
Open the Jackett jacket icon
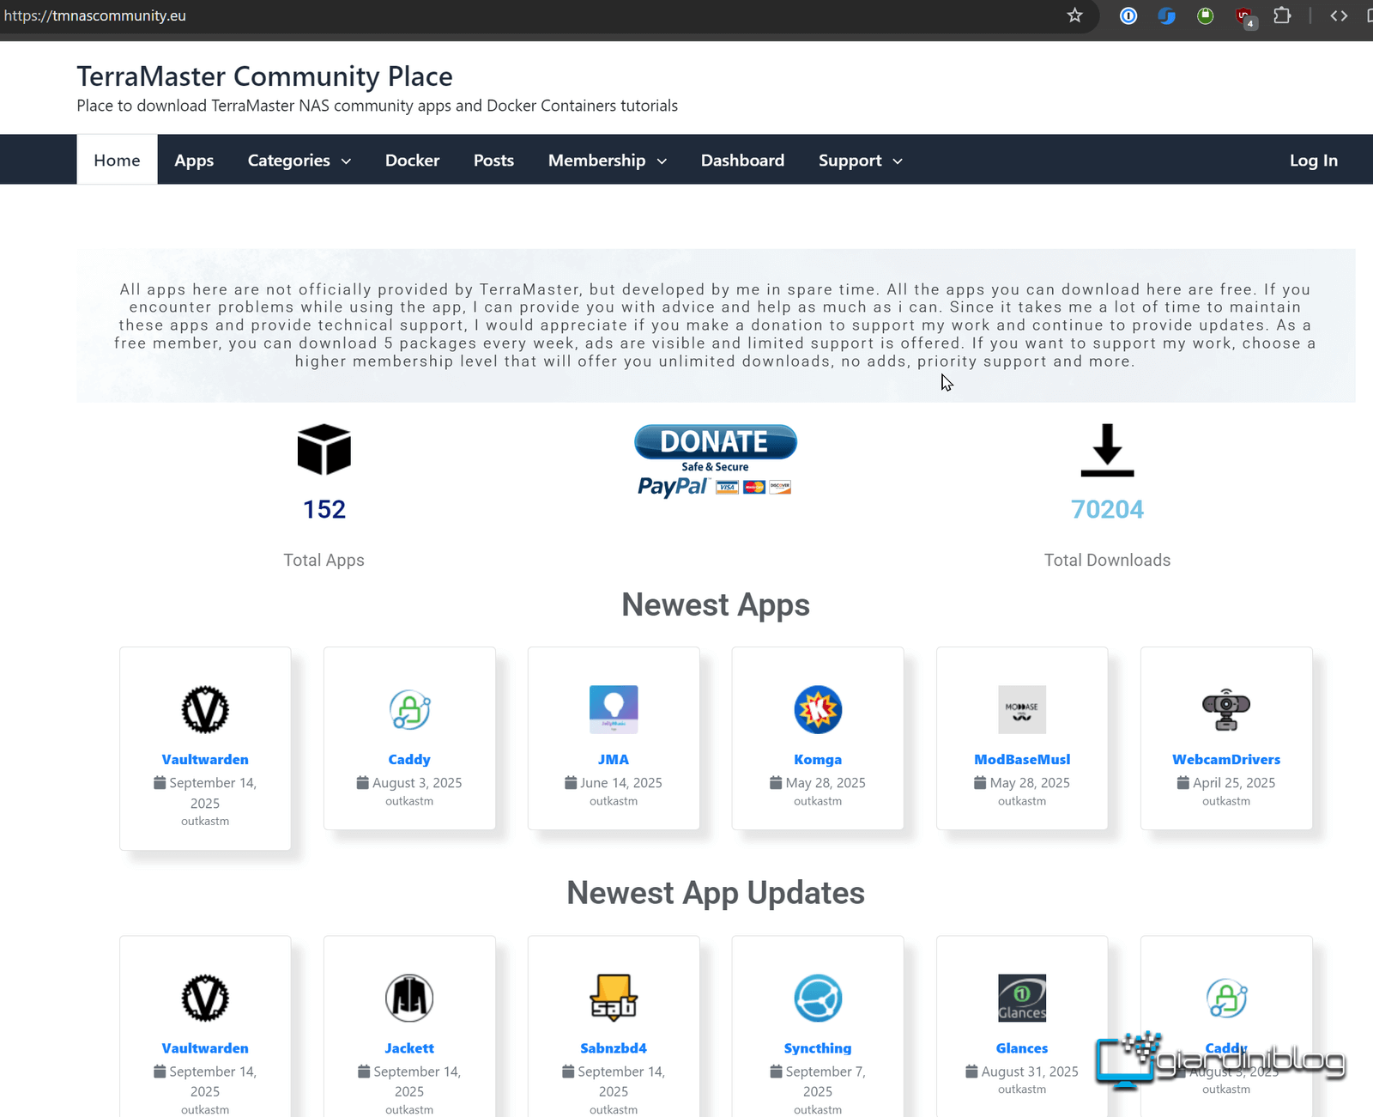(409, 998)
